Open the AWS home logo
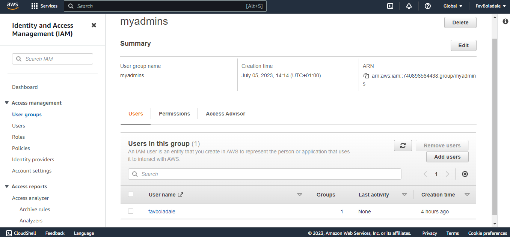Image resolution: width=510 pixels, height=237 pixels. tap(12, 6)
